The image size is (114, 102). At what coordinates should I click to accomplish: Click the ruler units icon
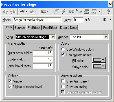(x=44, y=12)
